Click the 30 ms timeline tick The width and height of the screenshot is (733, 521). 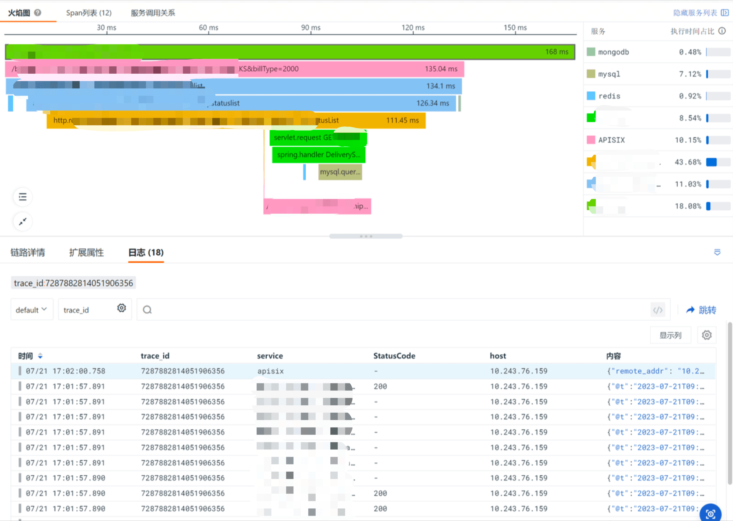107,28
